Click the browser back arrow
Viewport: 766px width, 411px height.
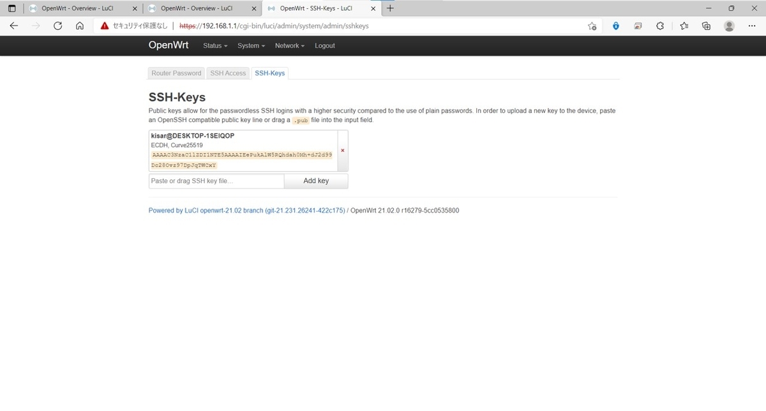(x=14, y=26)
